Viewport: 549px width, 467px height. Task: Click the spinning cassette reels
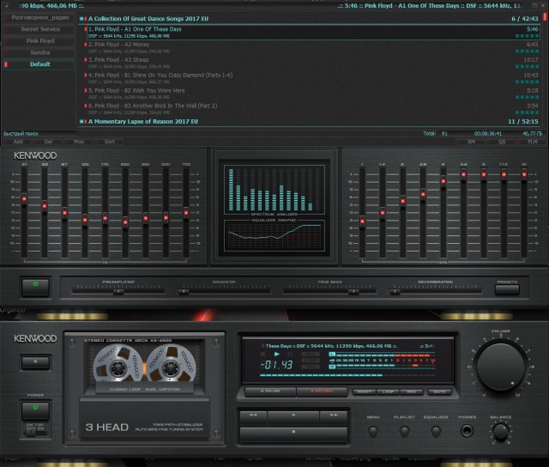(144, 363)
